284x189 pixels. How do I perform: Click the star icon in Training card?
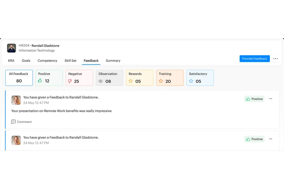pos(161,81)
